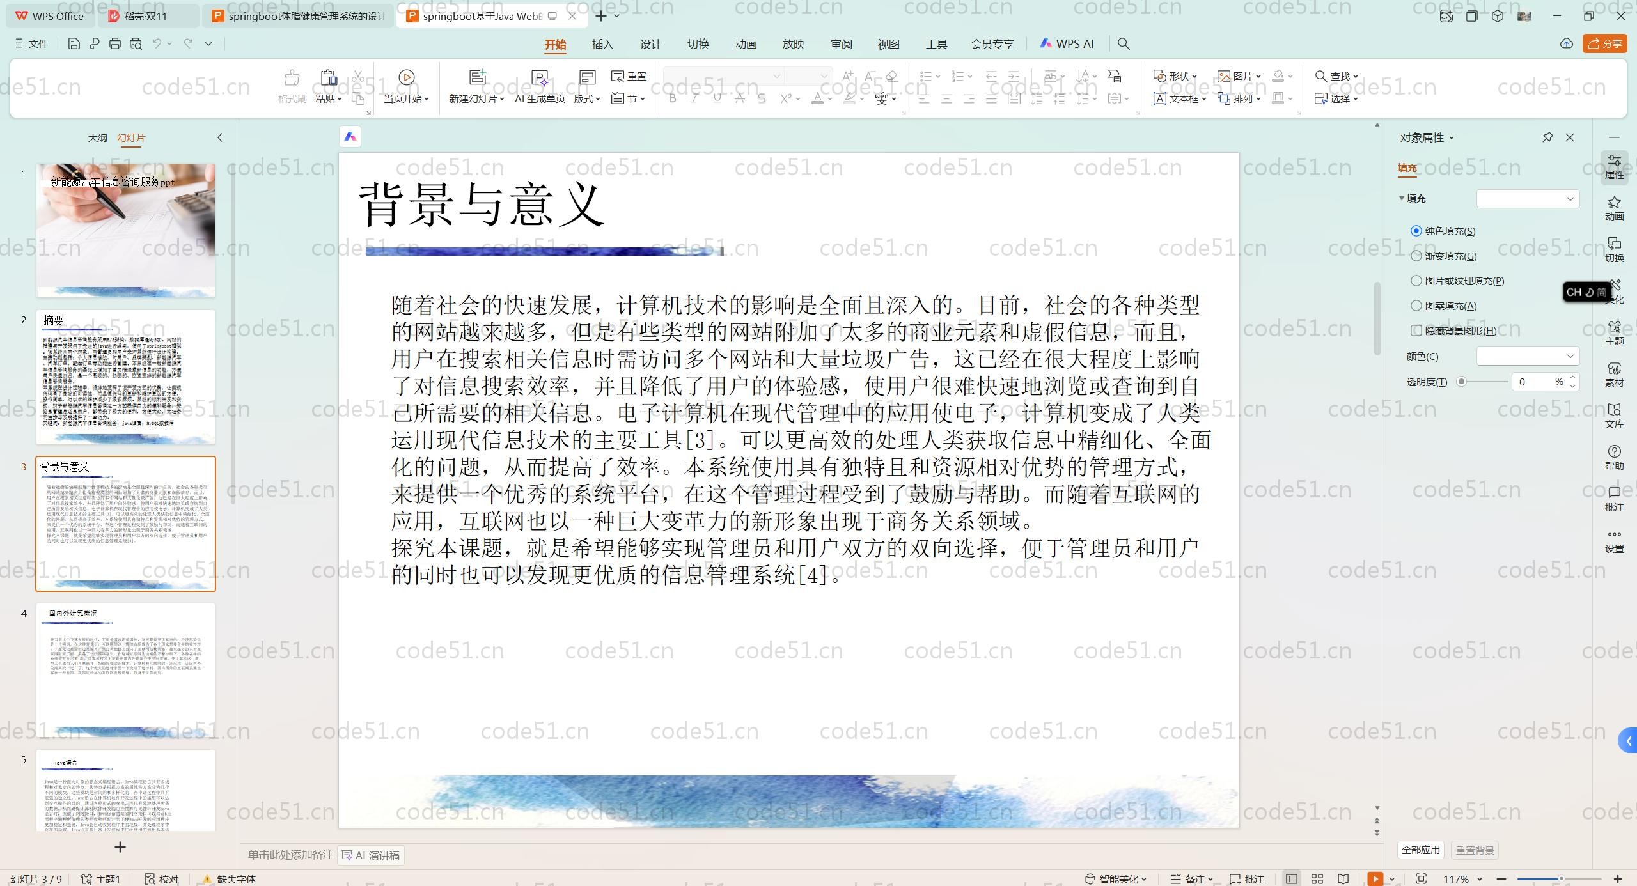
Task: Switch to the 插入 ribbon tab
Action: click(602, 44)
